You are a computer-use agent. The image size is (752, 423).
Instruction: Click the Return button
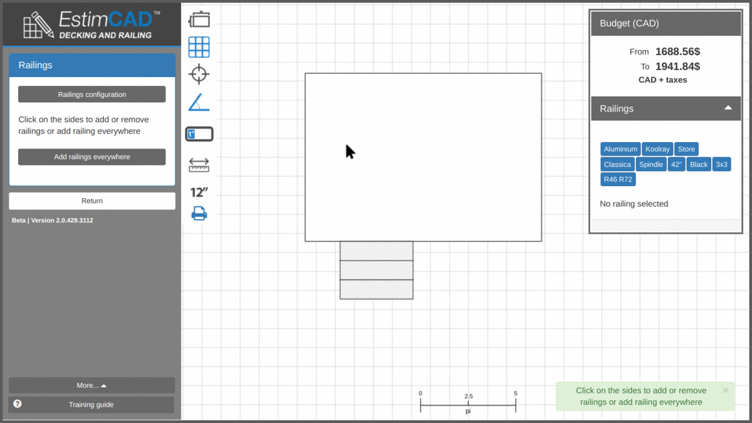click(91, 201)
